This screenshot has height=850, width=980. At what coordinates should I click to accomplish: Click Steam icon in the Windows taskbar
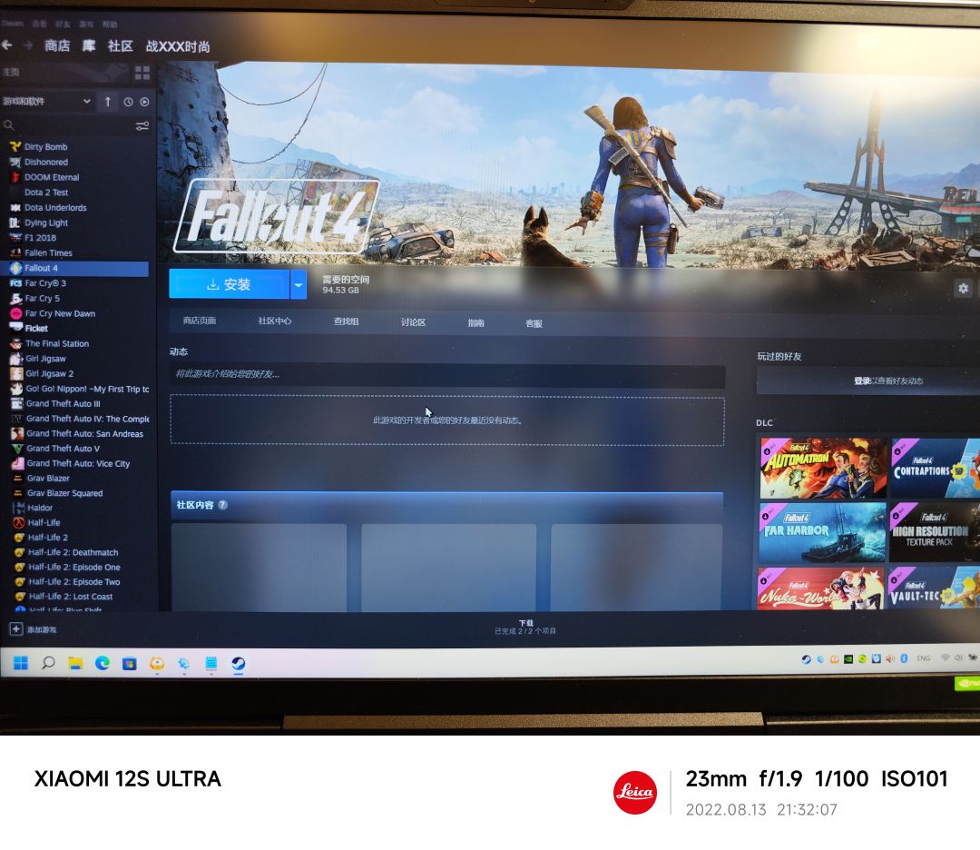click(238, 663)
